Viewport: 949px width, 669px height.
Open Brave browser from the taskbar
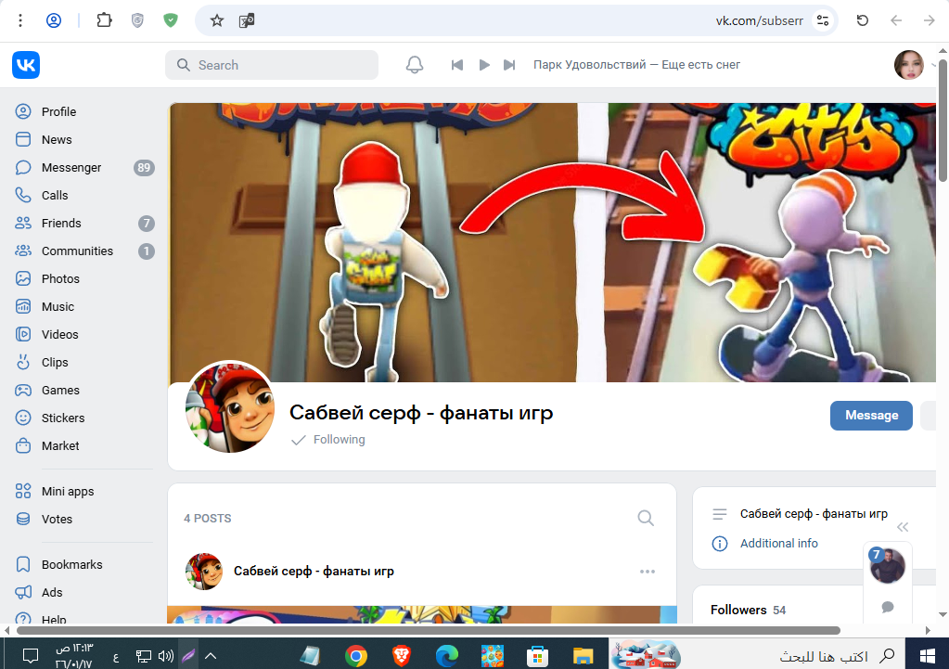pyautogui.click(x=402, y=656)
